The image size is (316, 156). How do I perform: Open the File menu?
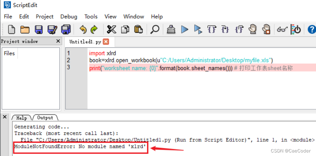pos(8,16)
